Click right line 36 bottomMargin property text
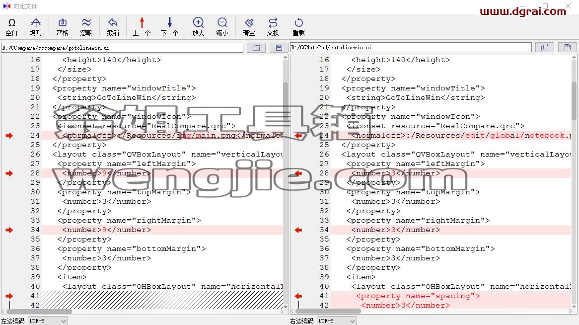 (420, 249)
